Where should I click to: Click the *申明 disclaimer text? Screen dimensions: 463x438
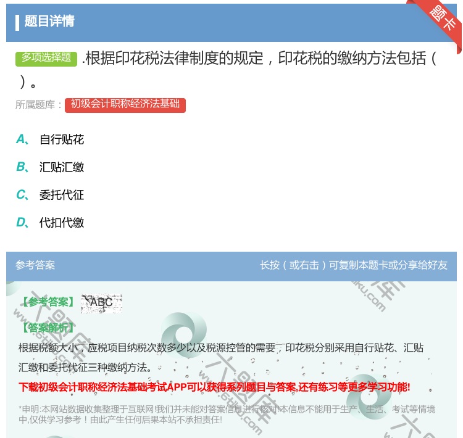(x=227, y=415)
